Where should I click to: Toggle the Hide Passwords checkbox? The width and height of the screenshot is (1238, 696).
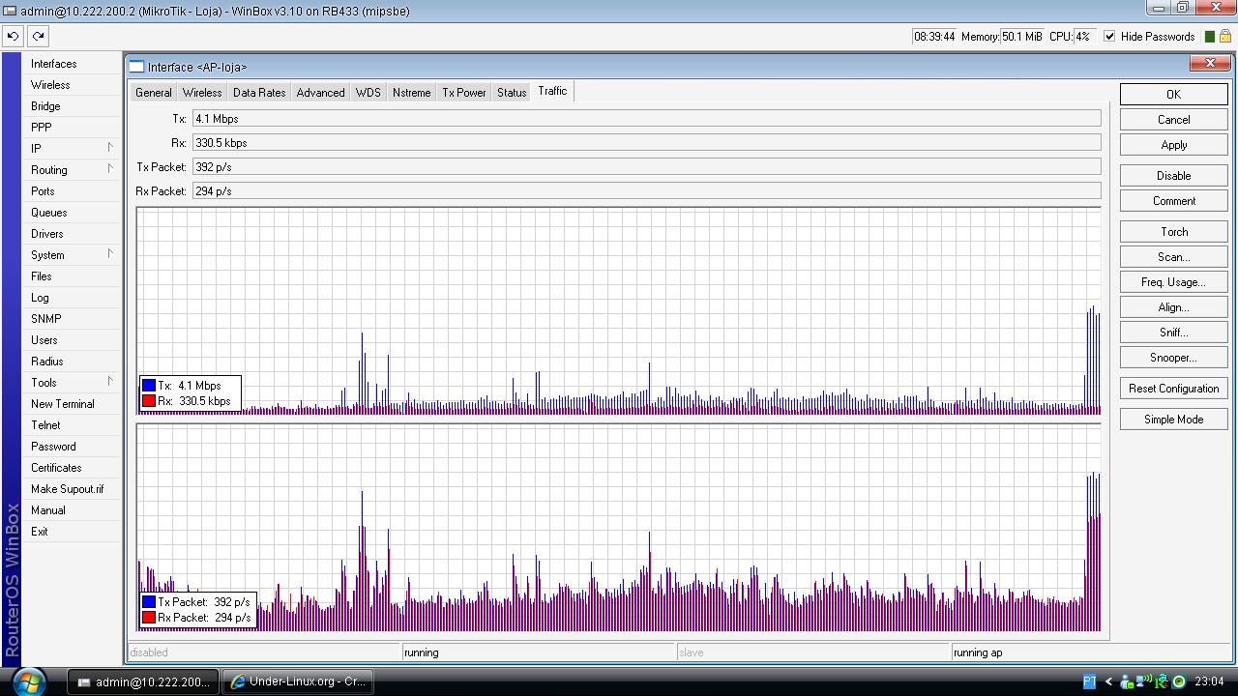click(1109, 37)
